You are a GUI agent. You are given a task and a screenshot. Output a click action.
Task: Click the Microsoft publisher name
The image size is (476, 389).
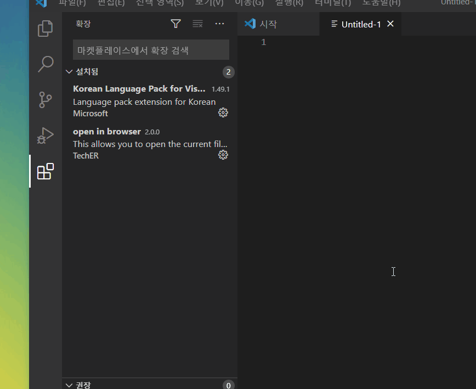point(90,113)
